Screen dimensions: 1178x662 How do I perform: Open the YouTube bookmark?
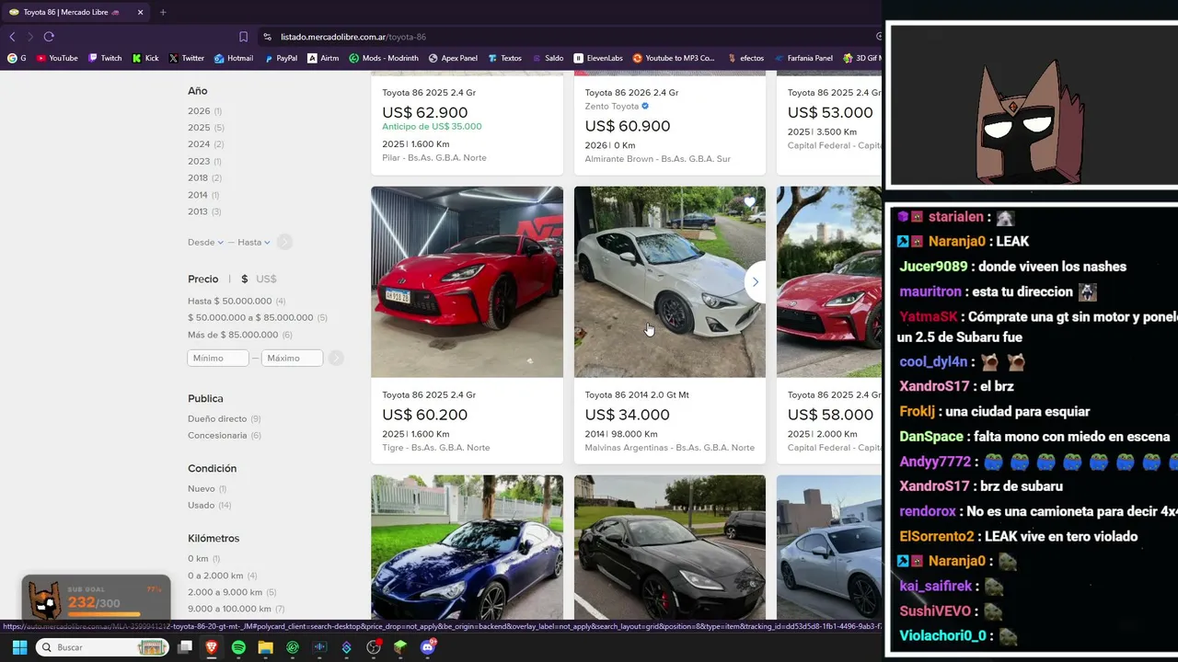[x=57, y=58]
